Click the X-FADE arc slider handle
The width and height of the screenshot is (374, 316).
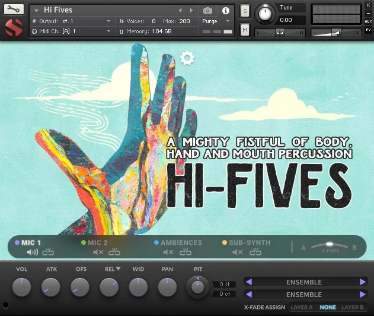click(x=330, y=244)
